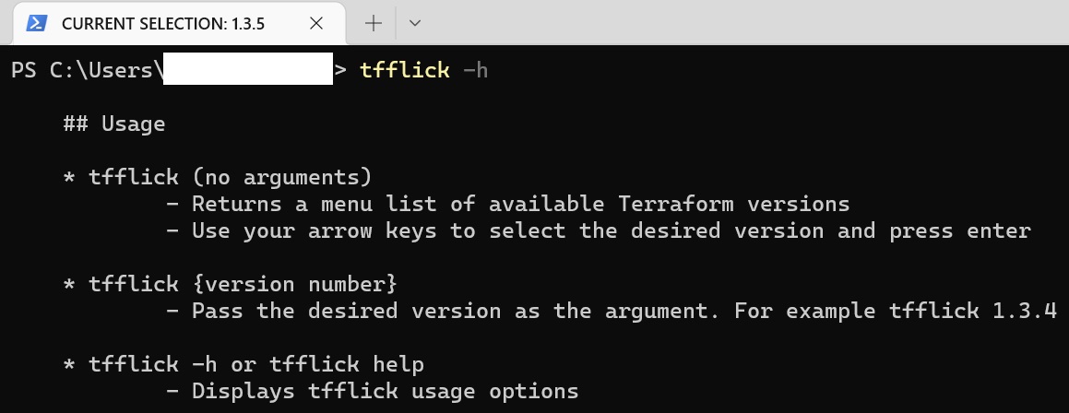
Task: Click the ## Usage heading
Action: tap(114, 124)
